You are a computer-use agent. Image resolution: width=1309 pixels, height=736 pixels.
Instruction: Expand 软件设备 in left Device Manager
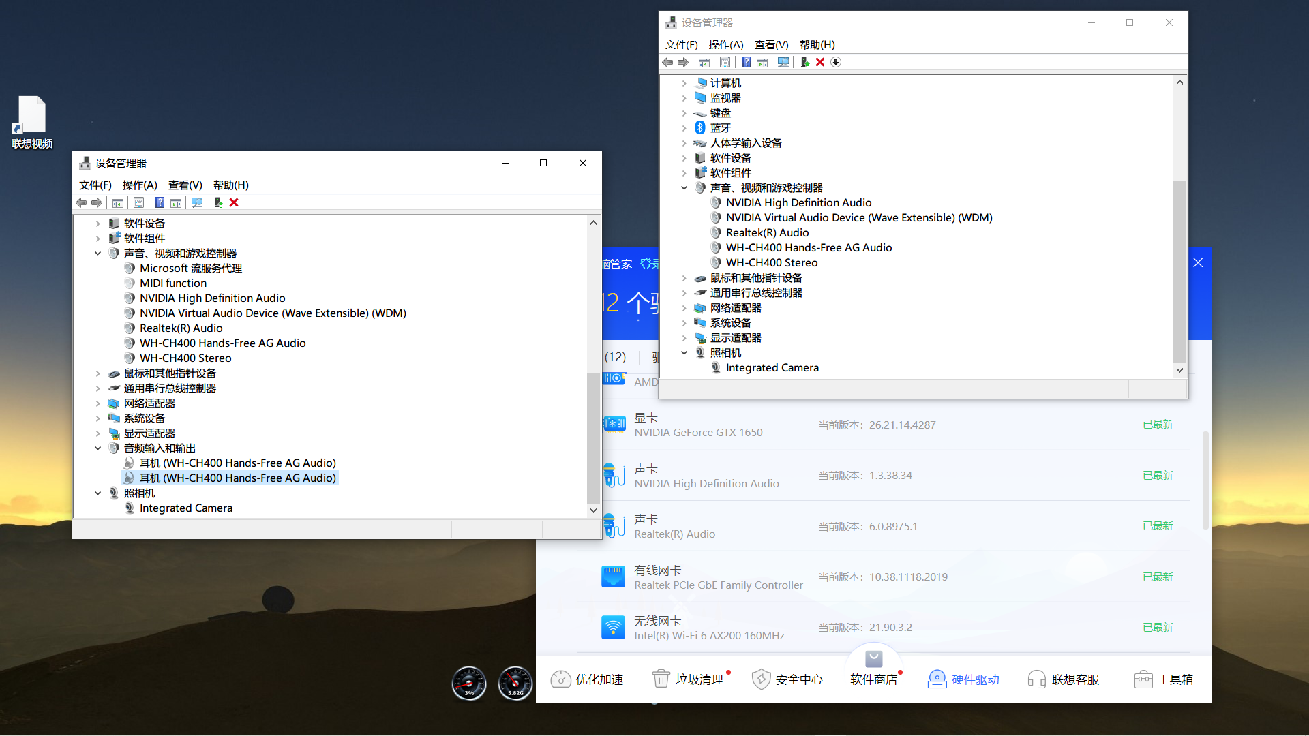point(97,224)
